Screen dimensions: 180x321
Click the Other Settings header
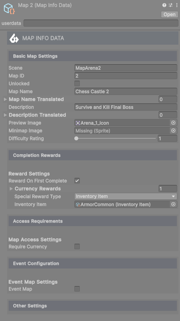(93, 306)
